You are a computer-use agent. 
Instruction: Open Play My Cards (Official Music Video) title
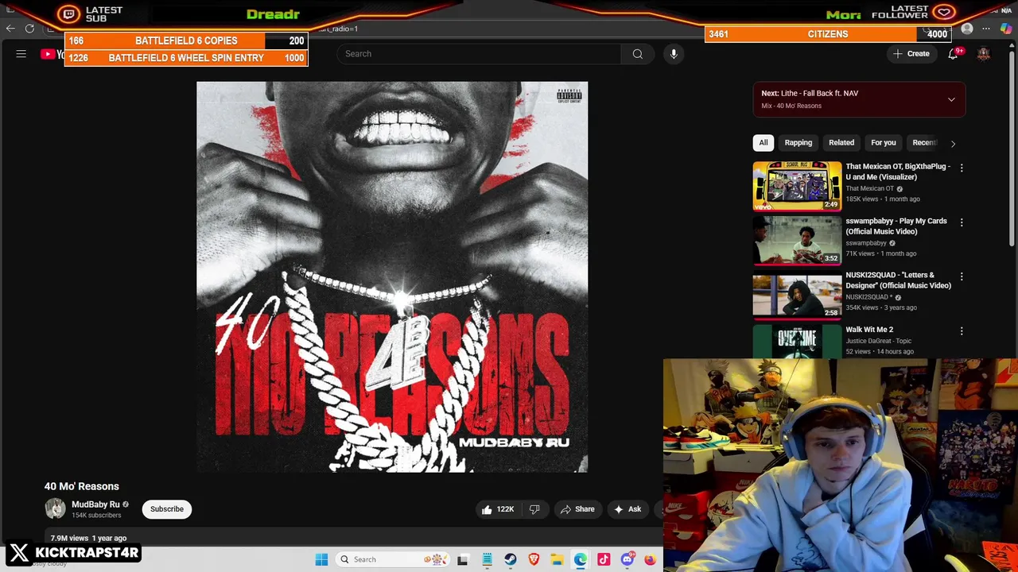pos(896,226)
